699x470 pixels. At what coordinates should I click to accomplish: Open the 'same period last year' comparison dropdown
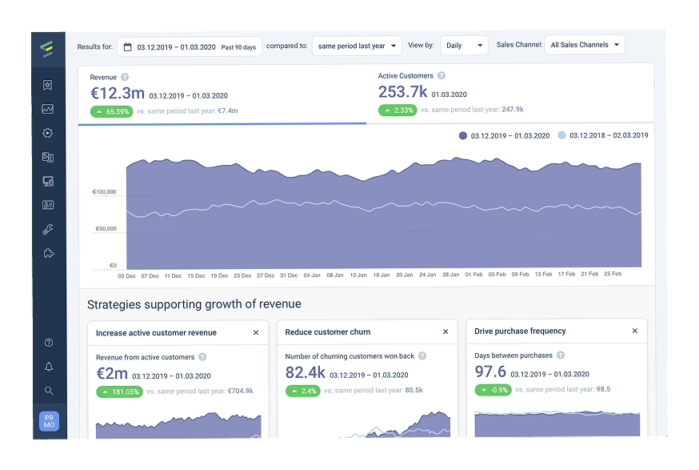click(357, 46)
